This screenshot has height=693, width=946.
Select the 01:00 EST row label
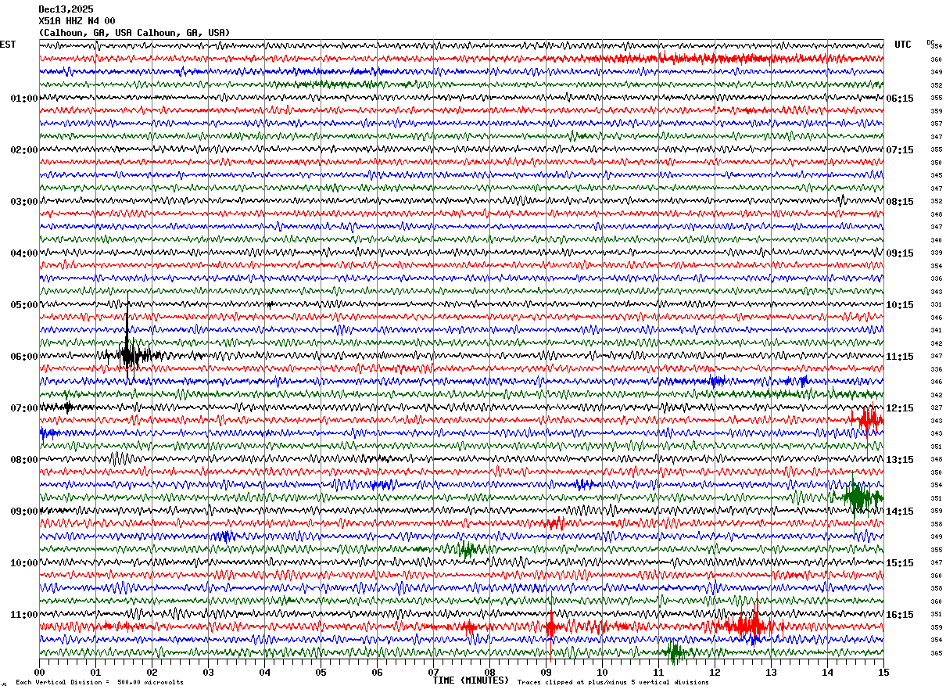pyautogui.click(x=23, y=99)
